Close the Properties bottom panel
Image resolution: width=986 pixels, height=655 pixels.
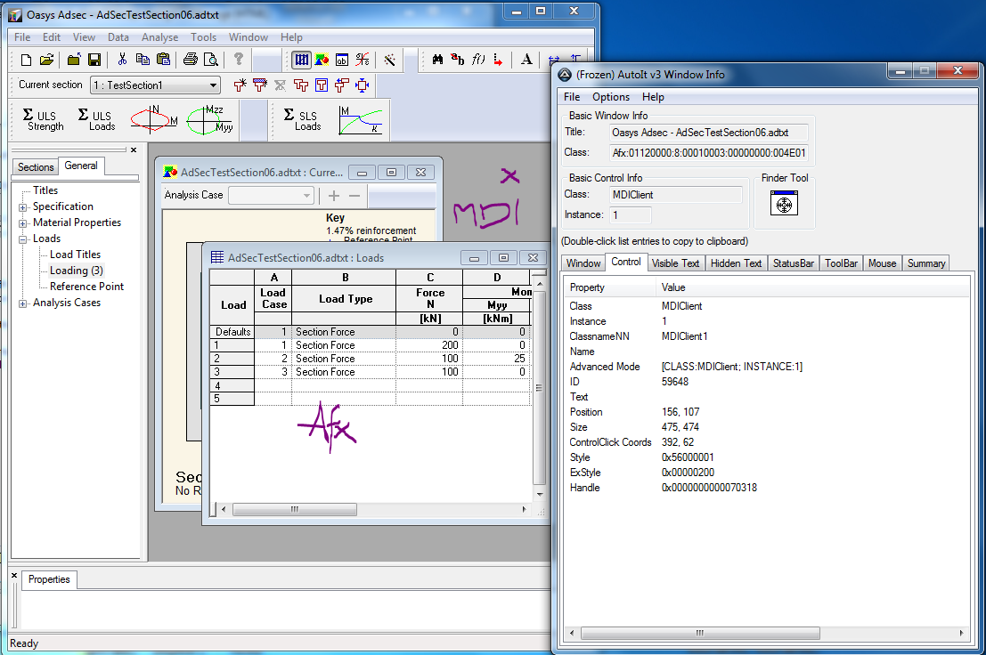tap(14, 575)
